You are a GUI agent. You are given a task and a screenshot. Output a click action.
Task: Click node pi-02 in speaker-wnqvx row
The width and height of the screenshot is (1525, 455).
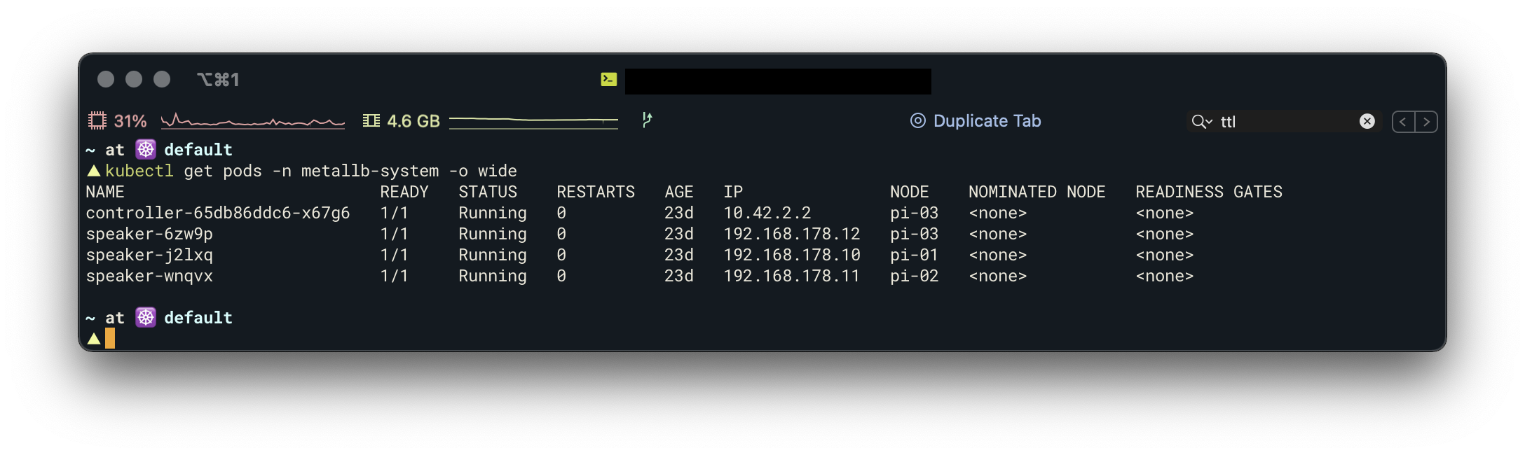click(915, 276)
